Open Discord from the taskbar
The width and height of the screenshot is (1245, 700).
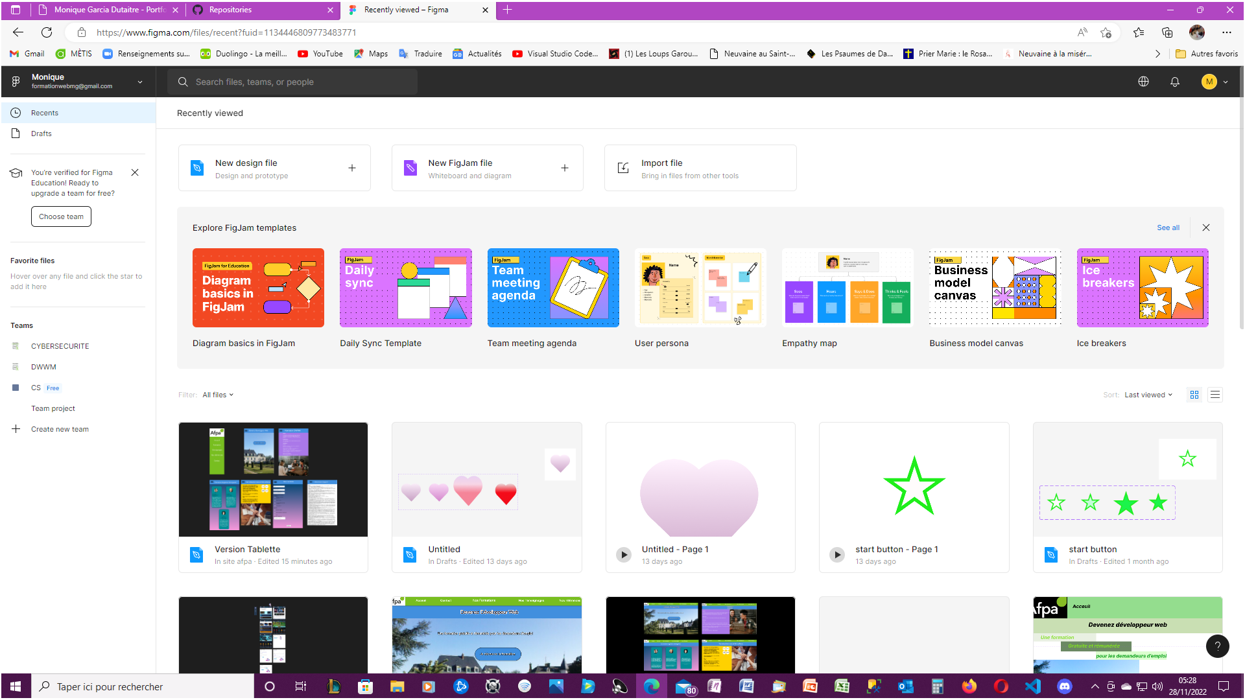pyautogui.click(x=1064, y=686)
